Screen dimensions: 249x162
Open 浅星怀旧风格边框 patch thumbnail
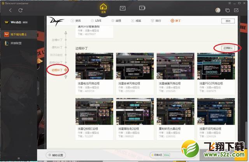[216, 112]
